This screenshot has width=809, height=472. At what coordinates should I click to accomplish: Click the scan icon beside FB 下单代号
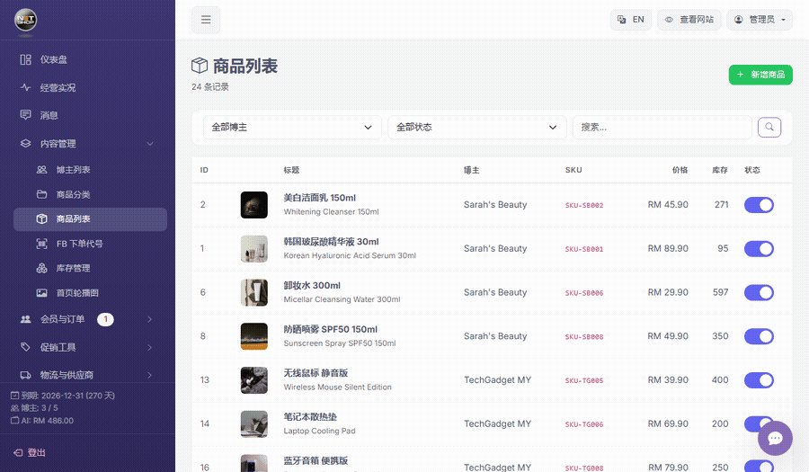41,244
